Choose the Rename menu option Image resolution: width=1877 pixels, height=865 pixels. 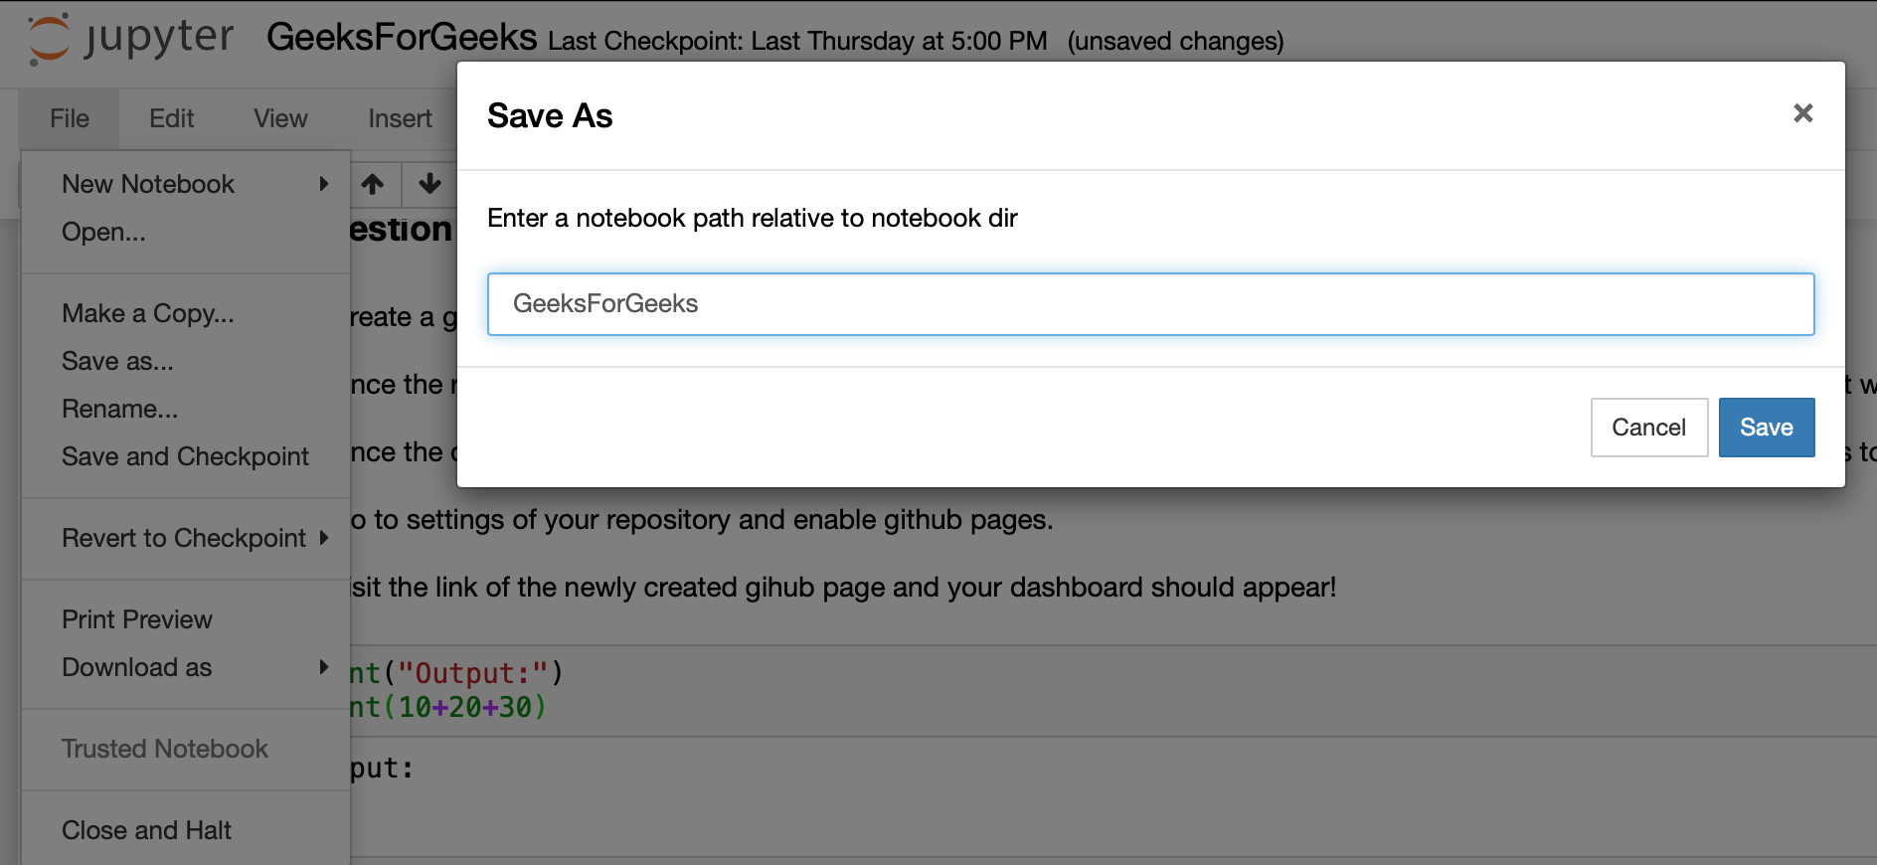[119, 409]
